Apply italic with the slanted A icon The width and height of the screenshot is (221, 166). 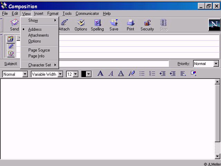coord(111,74)
